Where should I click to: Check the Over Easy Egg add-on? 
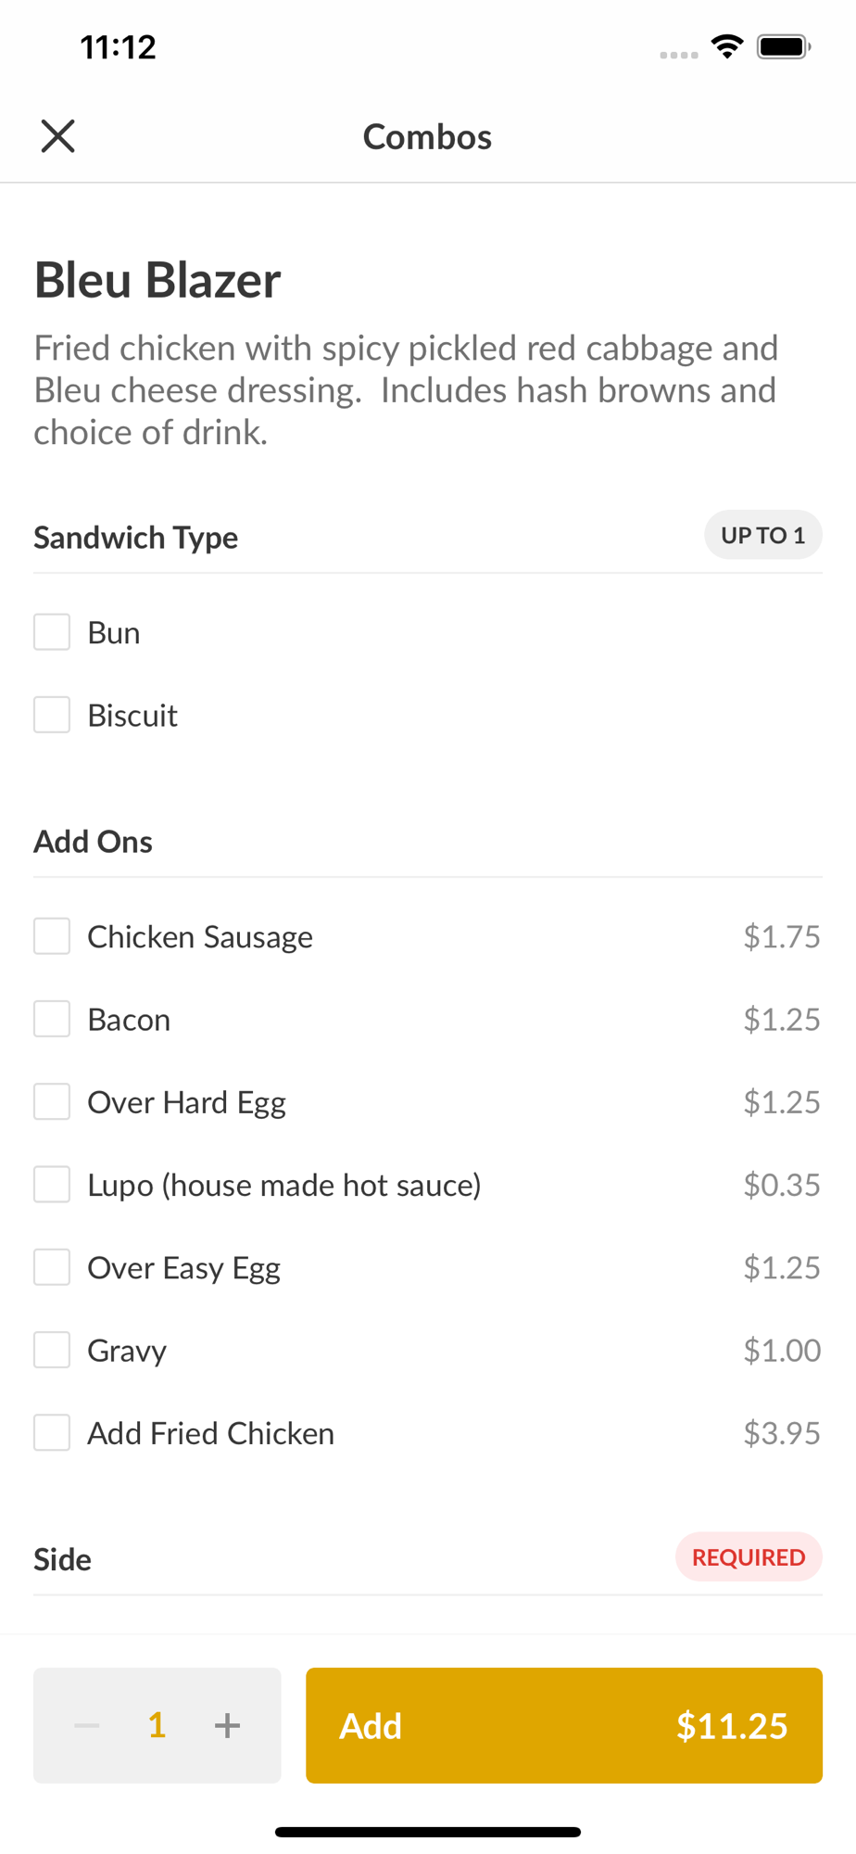52,1267
